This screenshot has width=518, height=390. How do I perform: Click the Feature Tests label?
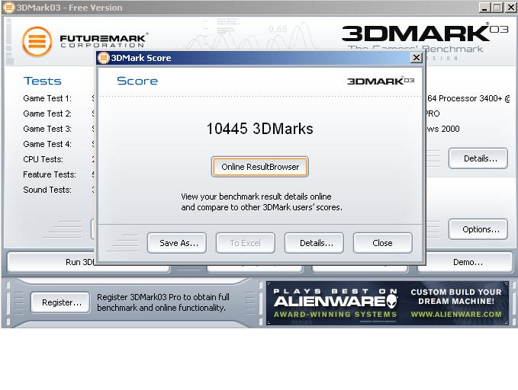[50, 174]
